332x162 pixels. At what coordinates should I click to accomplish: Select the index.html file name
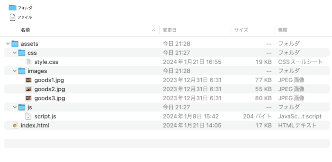[35, 125]
